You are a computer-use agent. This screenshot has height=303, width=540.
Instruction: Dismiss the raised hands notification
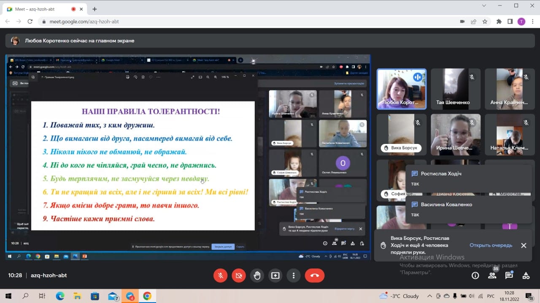pyautogui.click(x=524, y=245)
